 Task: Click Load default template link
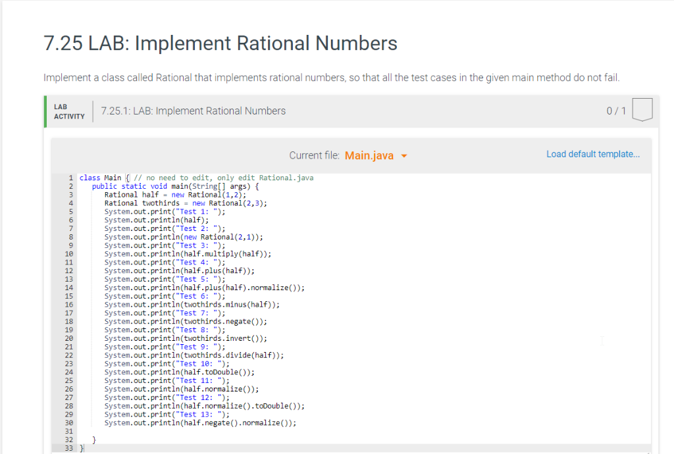[x=593, y=154]
